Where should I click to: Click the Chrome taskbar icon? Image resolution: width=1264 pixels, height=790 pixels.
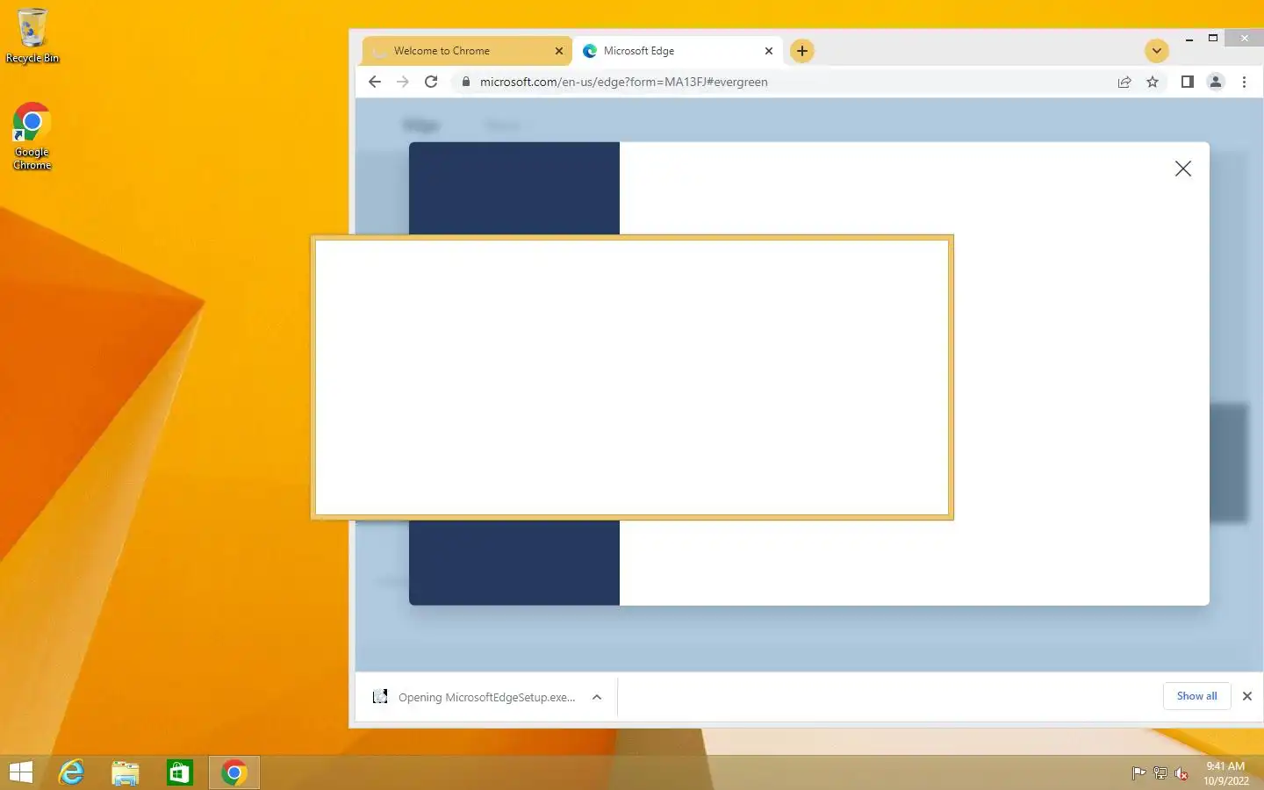click(233, 772)
